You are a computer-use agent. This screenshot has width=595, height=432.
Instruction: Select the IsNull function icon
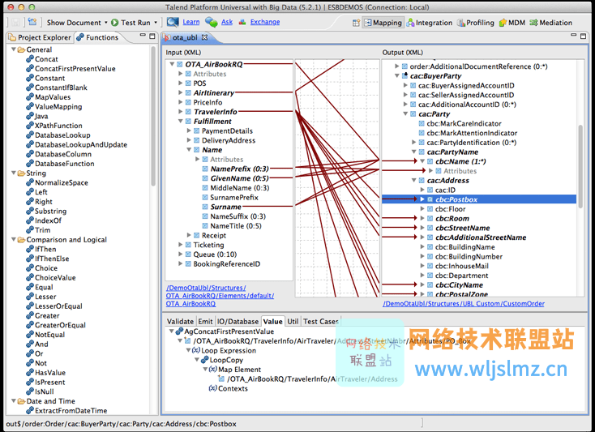pos(30,391)
